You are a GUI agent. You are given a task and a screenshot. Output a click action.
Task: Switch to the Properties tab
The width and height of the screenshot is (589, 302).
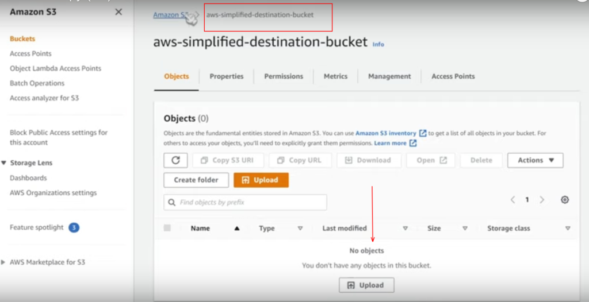pos(227,76)
